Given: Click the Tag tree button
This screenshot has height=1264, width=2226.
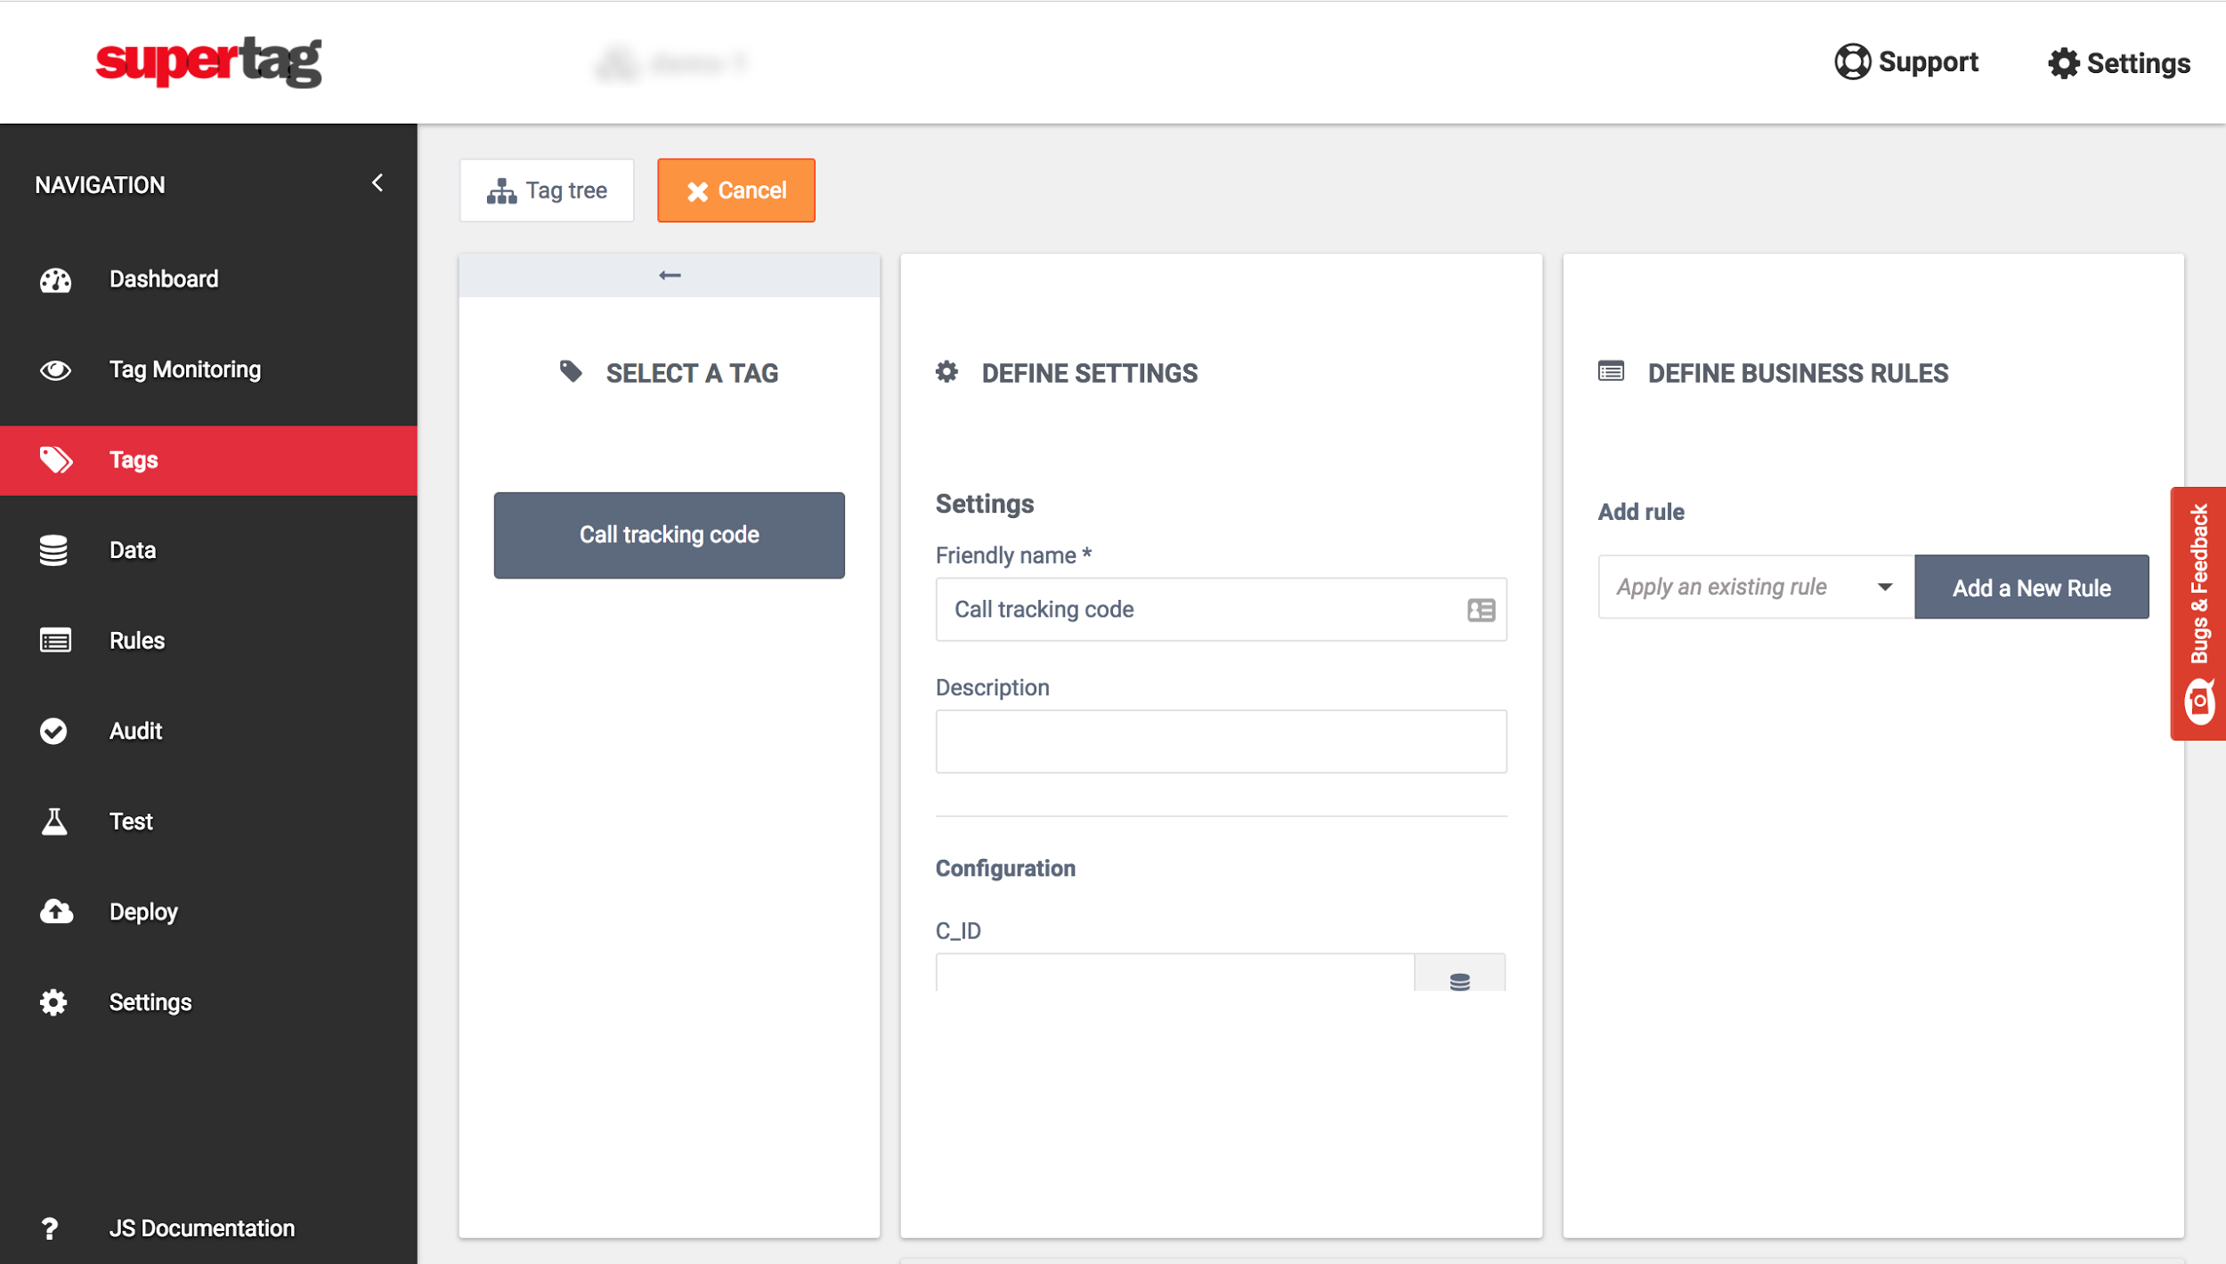Looking at the screenshot, I should 547,190.
